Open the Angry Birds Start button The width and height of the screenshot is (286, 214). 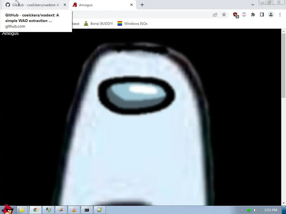tap(7, 209)
